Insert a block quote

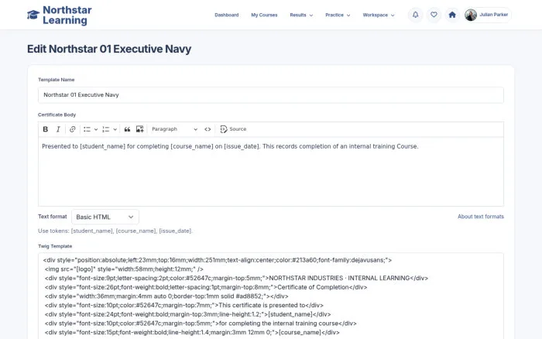pyautogui.click(x=127, y=129)
